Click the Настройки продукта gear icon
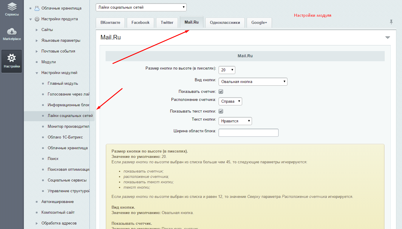 [x=37, y=19]
